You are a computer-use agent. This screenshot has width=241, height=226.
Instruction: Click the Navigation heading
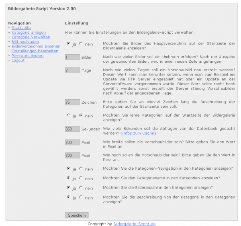(x=19, y=23)
